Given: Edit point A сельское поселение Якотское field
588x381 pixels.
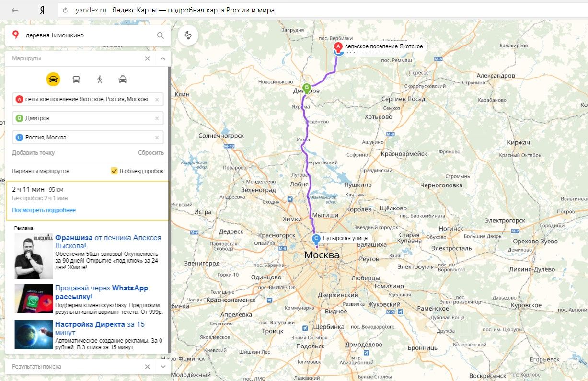Looking at the screenshot, I should point(88,99).
